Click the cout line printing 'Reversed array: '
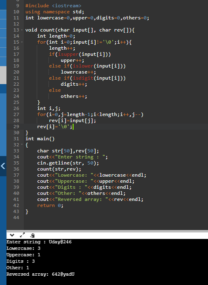Screen dimensions: 208x285 point(90,199)
